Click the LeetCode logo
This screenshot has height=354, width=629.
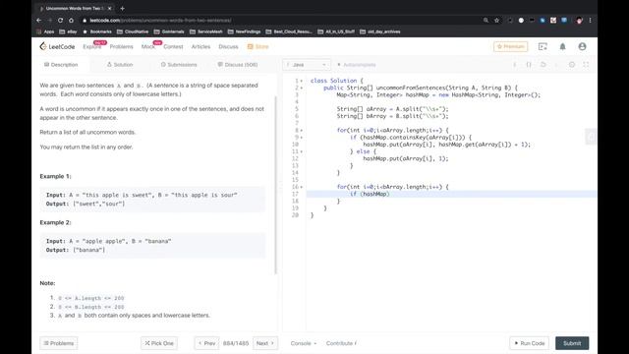pyautogui.click(x=57, y=46)
